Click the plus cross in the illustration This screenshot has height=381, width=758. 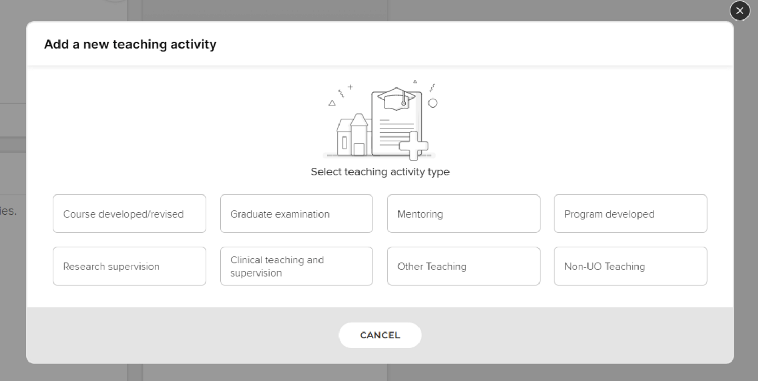(414, 145)
